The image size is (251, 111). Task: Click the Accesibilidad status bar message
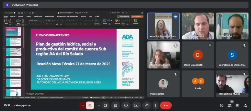[50, 98]
